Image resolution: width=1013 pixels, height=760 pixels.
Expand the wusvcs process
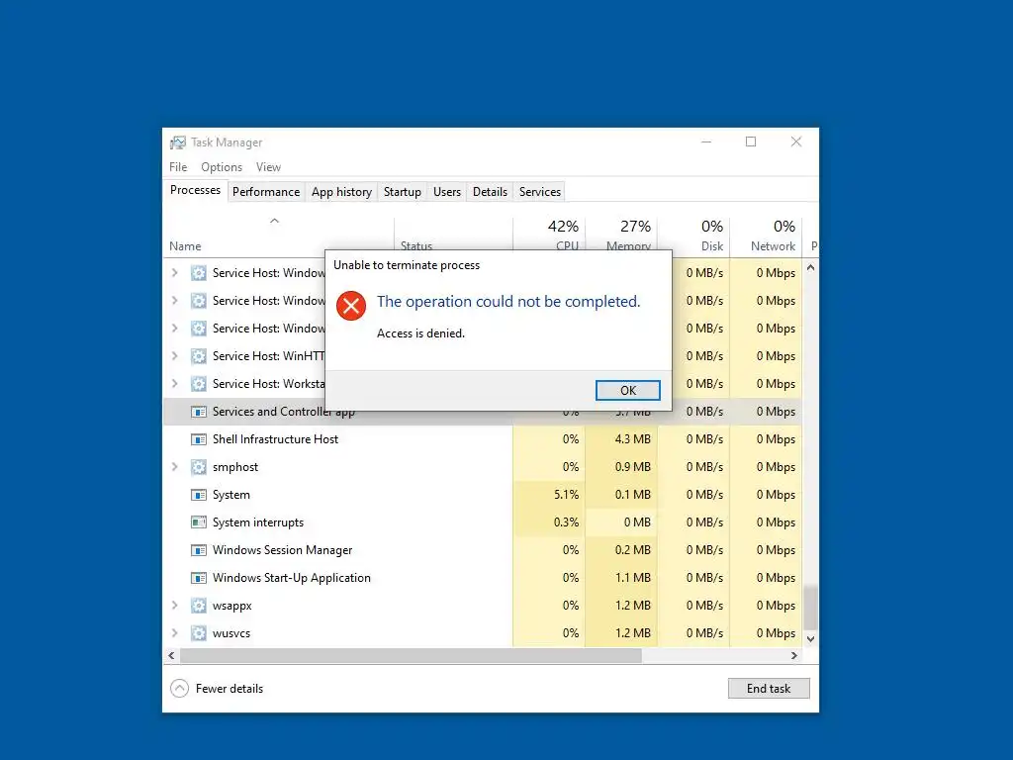coord(174,633)
